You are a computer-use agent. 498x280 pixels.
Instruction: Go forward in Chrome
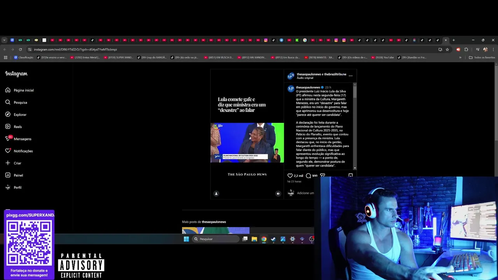click(x=12, y=49)
